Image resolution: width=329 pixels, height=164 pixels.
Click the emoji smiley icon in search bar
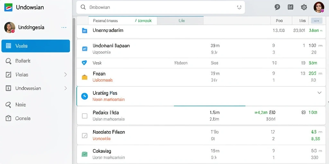click(x=239, y=7)
